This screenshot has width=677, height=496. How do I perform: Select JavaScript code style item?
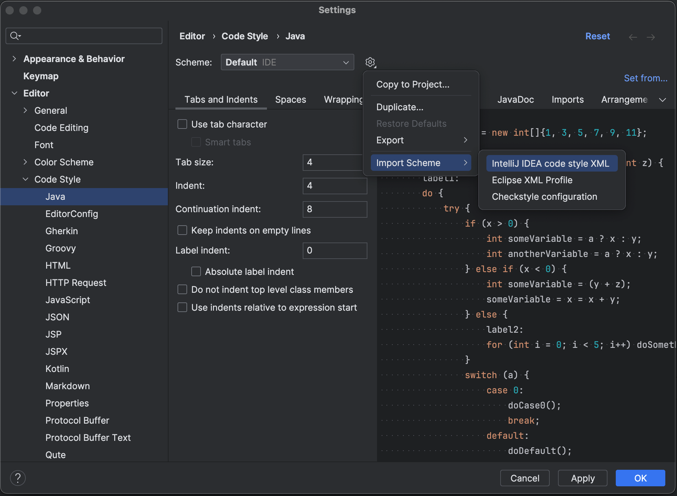coord(68,300)
